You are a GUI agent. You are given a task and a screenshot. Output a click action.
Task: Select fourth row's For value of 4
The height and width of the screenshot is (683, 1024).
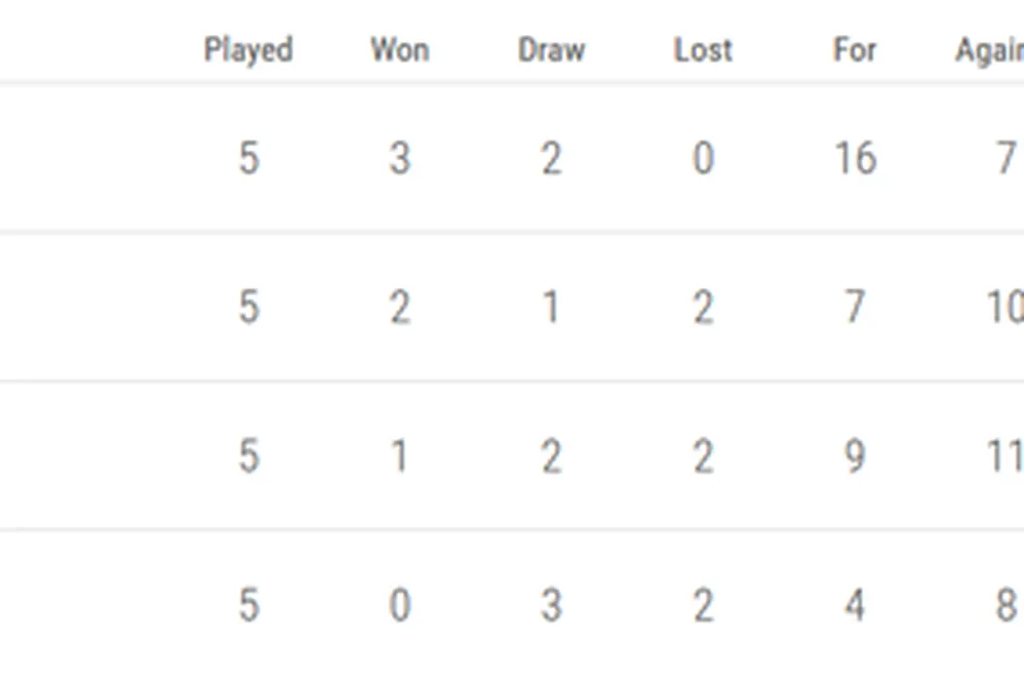854,606
